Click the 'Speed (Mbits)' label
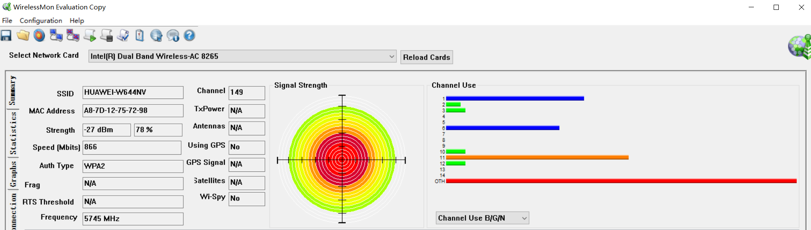 point(56,147)
